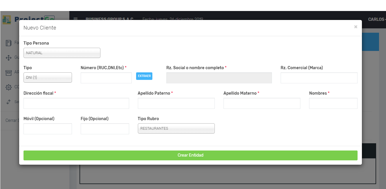Close the Nuevo Cliente dialog with X
Image resolution: width=386 pixels, height=189 pixels.
click(x=356, y=27)
